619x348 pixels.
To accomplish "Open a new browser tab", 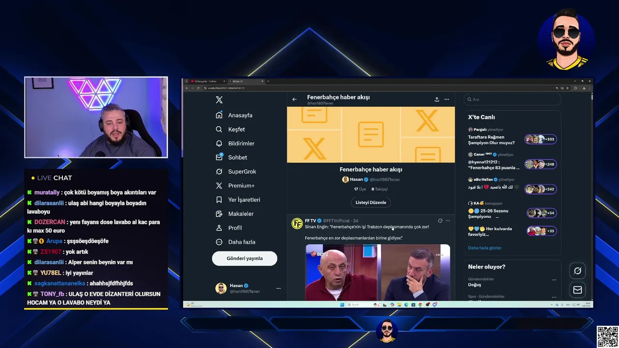I will (268, 81).
